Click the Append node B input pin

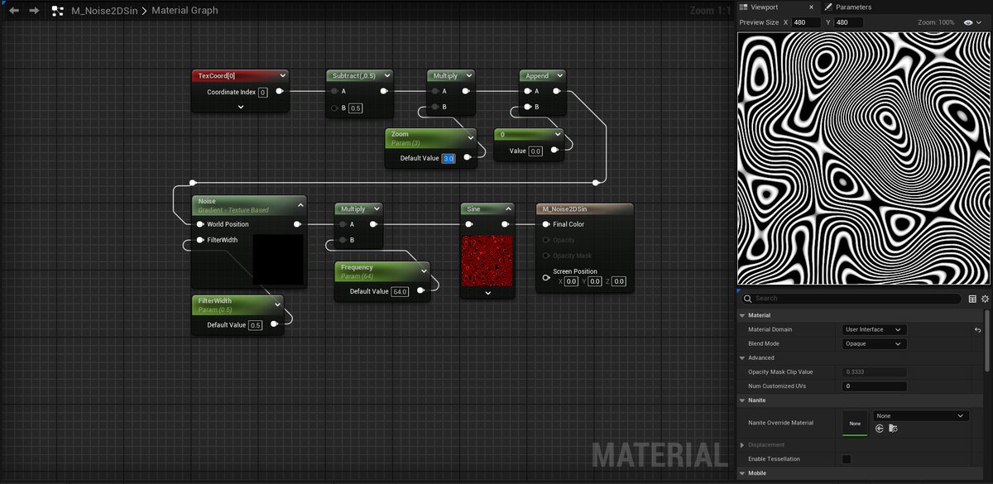527,107
